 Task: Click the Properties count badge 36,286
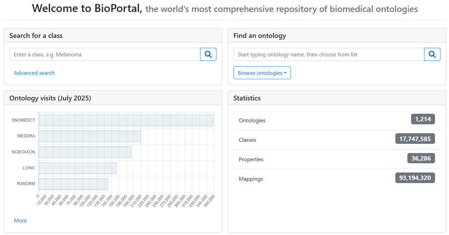click(421, 158)
